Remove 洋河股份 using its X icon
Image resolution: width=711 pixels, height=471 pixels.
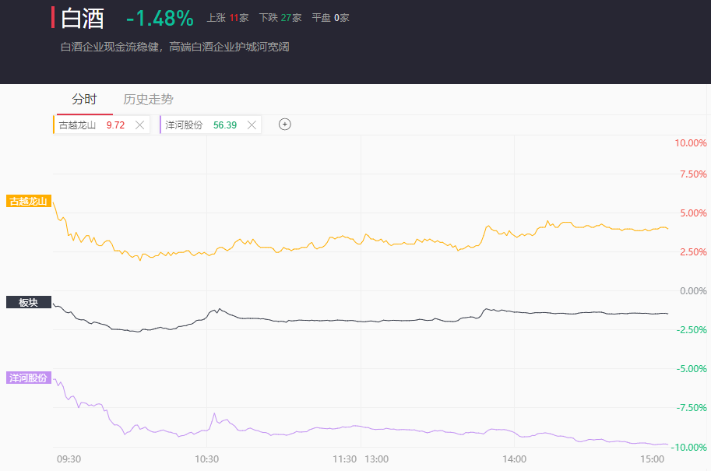(x=252, y=125)
